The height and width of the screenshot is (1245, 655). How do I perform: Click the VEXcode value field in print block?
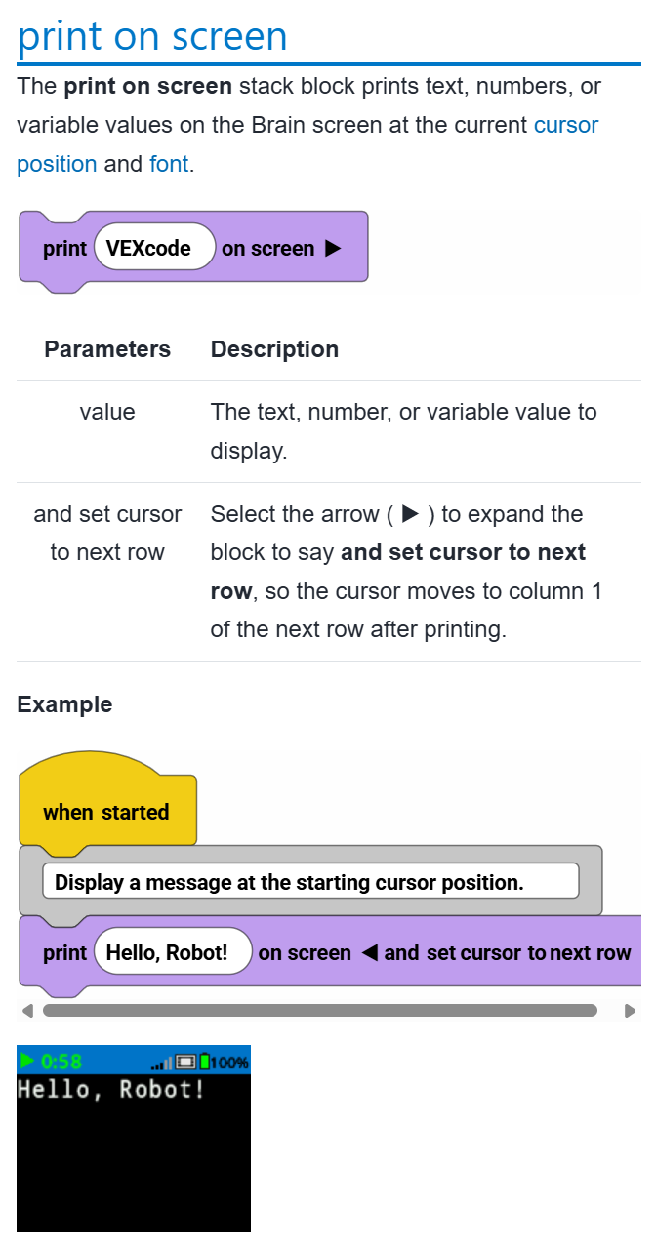click(x=155, y=248)
